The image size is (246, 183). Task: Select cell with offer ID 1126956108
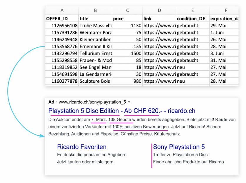coord(62,25)
